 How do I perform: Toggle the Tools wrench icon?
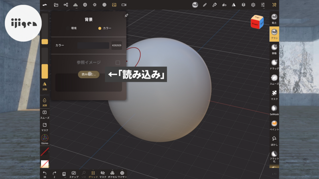(274, 5)
